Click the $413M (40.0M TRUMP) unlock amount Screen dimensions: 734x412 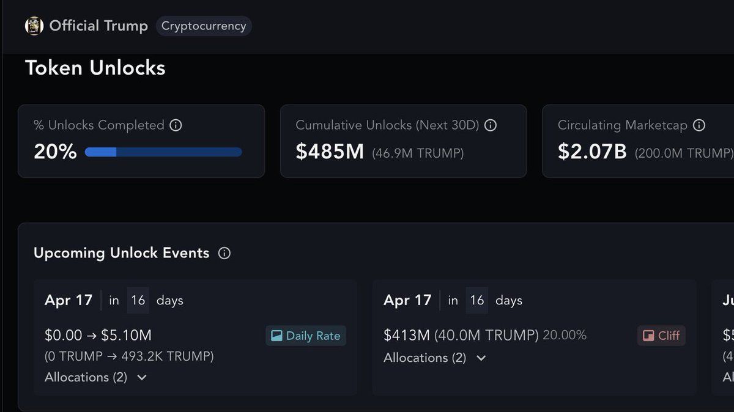coord(461,335)
